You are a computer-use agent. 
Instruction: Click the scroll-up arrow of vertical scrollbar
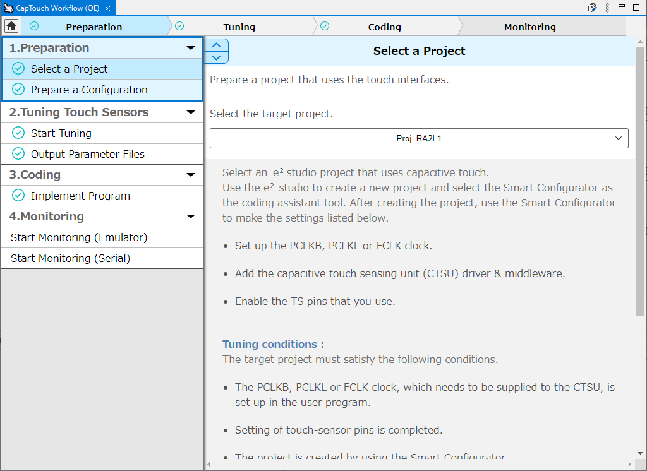[x=640, y=42]
